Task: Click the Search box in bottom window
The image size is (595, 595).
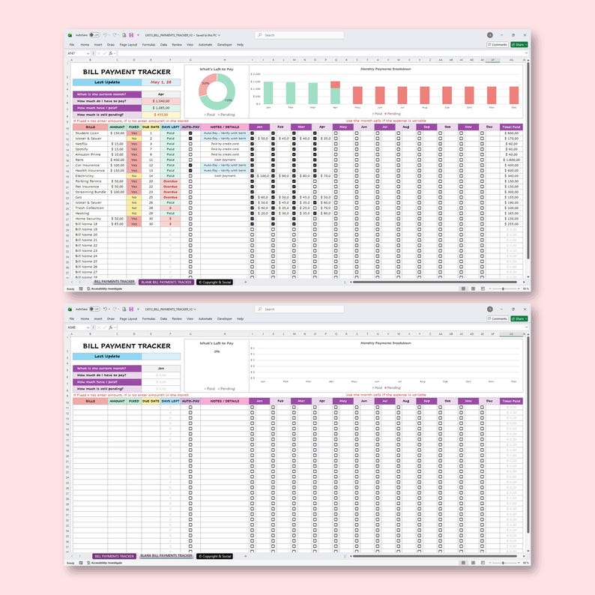Action: click(300, 309)
